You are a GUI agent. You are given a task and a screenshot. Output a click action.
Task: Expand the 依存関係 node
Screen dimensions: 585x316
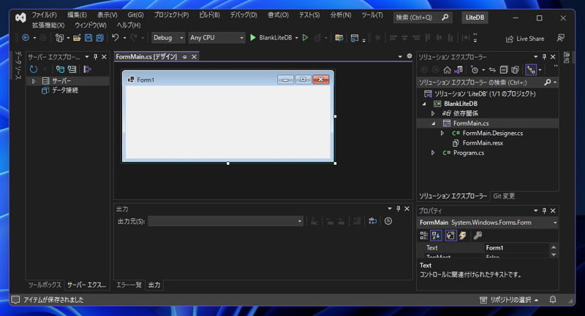pyautogui.click(x=433, y=114)
